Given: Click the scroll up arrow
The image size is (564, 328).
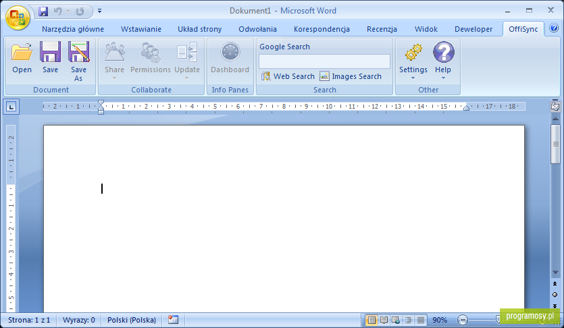Looking at the screenshot, I should point(555,119).
